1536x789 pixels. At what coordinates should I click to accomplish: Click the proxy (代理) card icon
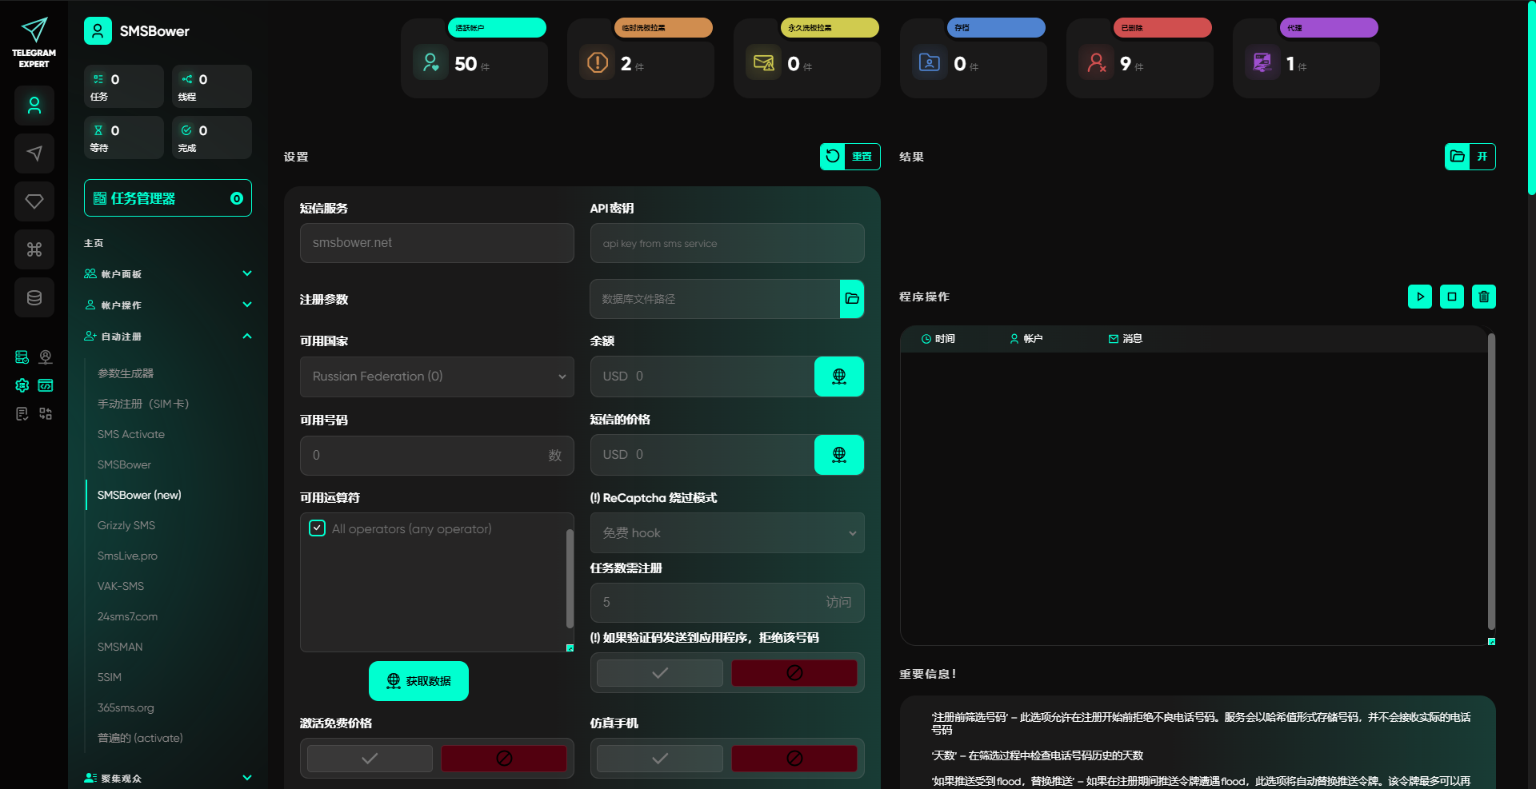coord(1262,62)
